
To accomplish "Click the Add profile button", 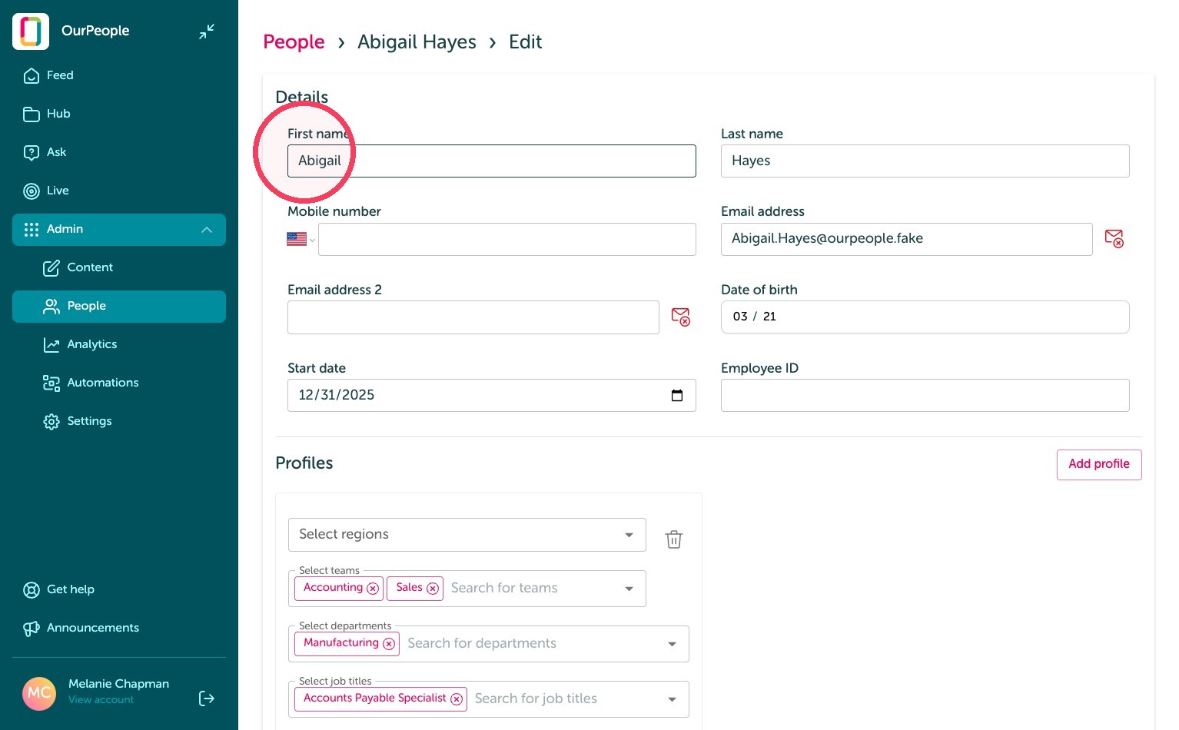I will tap(1099, 464).
